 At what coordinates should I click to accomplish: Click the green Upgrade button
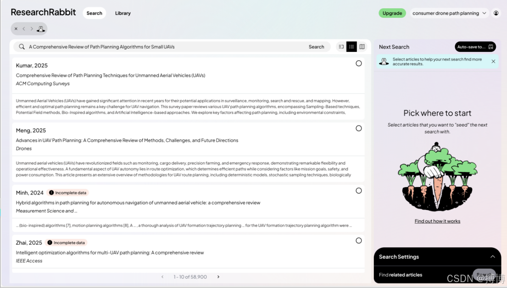point(392,13)
